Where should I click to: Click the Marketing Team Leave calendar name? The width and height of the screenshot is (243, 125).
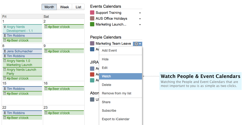[x=113, y=44]
